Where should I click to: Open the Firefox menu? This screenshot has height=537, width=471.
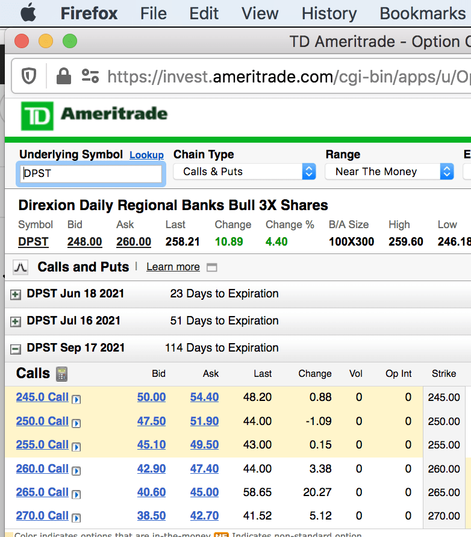pyautogui.click(x=89, y=13)
